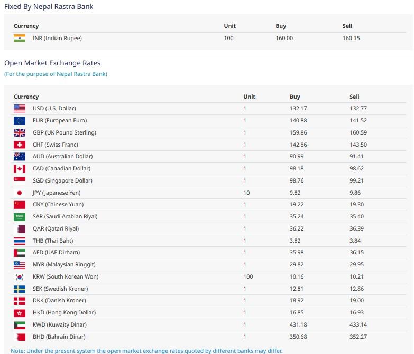Click the BHD sell rate 352.27
This screenshot has width=414, height=354.
(x=358, y=337)
